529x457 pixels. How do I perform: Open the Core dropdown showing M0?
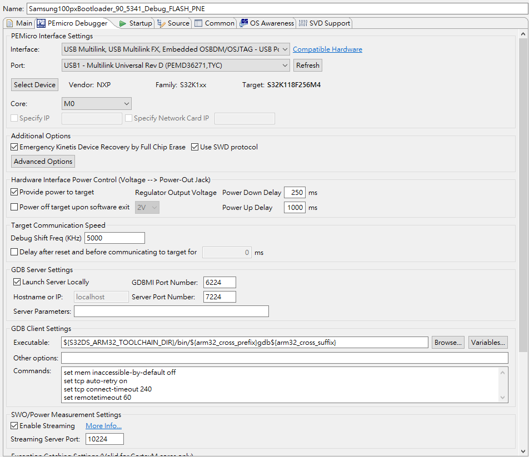tap(127, 103)
